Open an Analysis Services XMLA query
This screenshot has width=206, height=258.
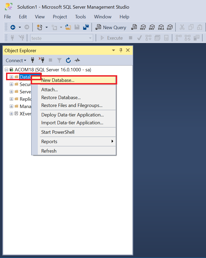click(161, 27)
